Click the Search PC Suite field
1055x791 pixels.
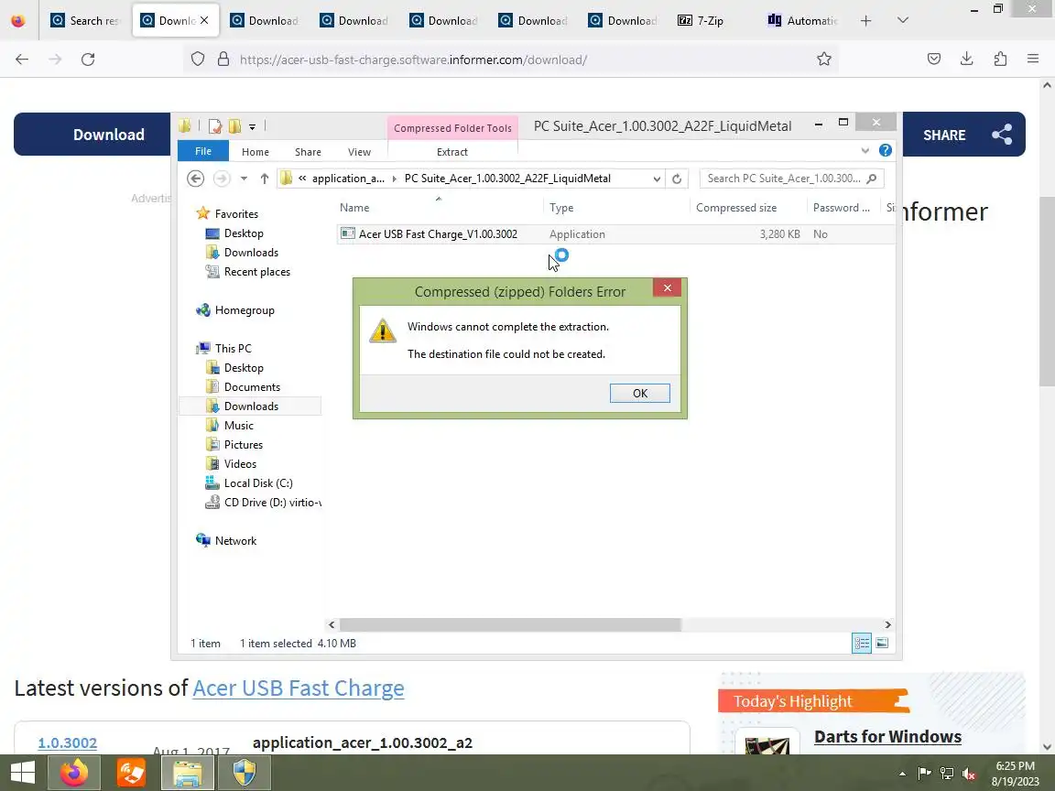791,179
